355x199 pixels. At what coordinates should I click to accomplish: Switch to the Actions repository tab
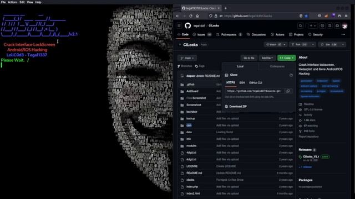coord(277,34)
